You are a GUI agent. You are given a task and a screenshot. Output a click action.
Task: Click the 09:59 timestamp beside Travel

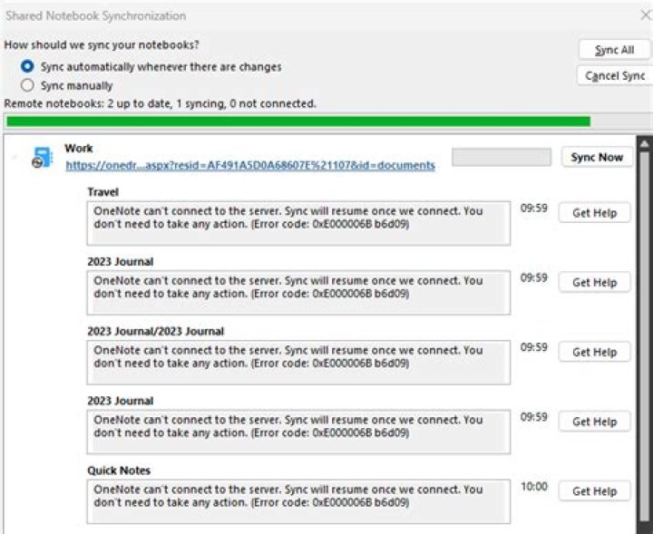tap(534, 209)
